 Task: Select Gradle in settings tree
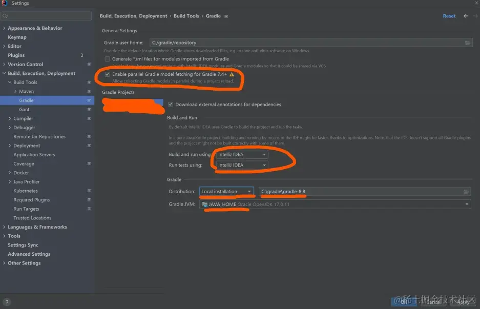(26, 100)
